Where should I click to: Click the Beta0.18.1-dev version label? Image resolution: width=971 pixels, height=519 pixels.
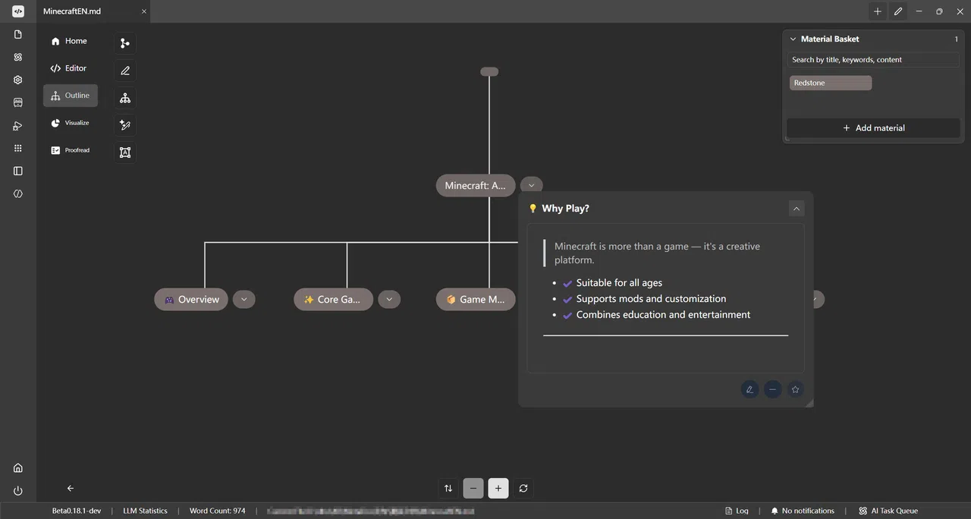coord(77,511)
